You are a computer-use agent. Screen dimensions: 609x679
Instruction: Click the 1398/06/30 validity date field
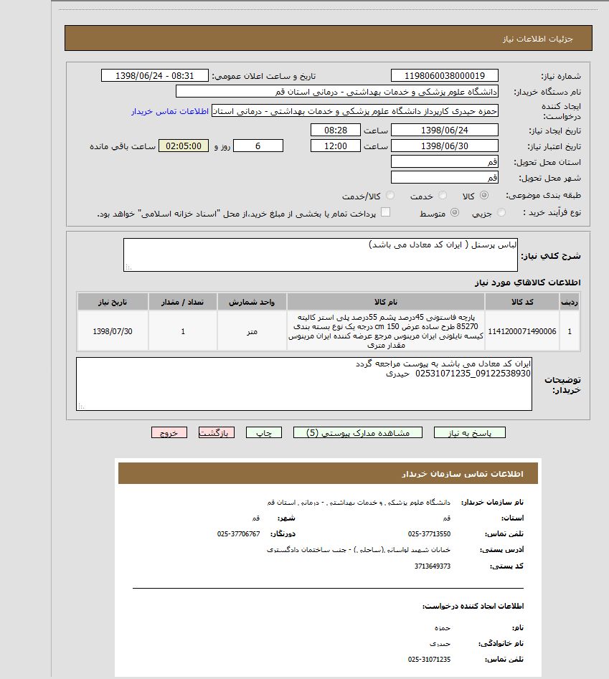point(445,146)
